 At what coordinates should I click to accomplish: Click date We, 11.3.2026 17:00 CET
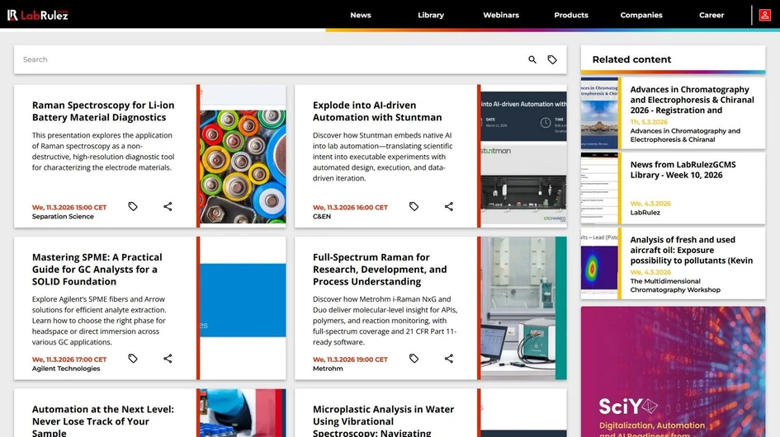pyautogui.click(x=69, y=359)
